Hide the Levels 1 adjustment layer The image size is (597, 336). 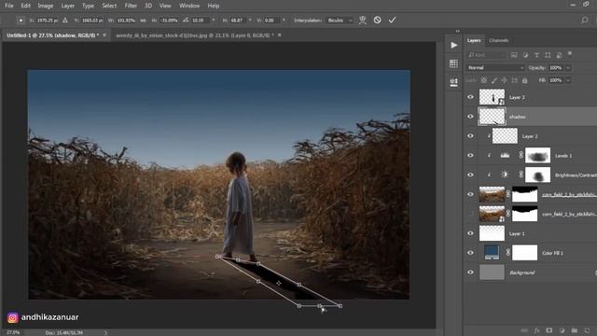470,156
